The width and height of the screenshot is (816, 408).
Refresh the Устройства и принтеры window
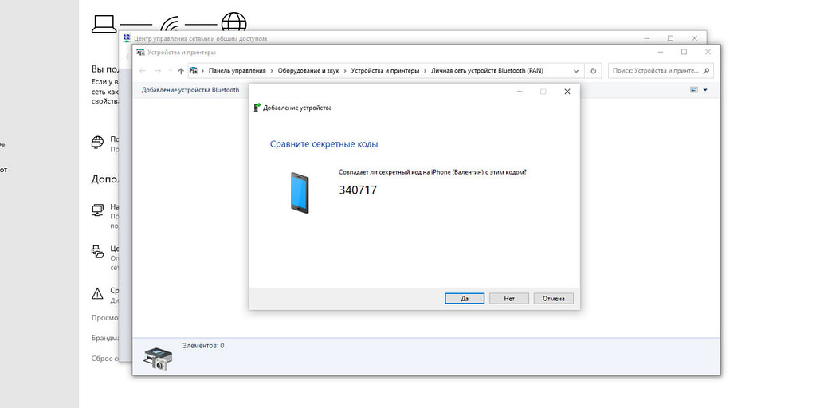coord(594,71)
